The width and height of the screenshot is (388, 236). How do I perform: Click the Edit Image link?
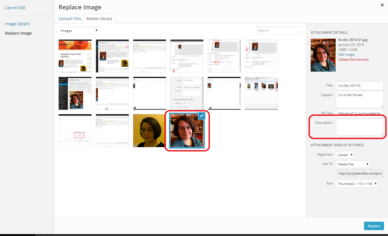pos(346,55)
